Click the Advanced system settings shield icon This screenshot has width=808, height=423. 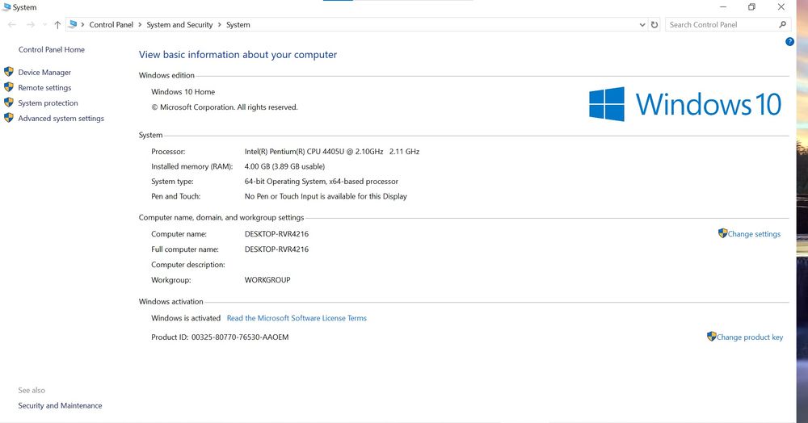tap(9, 118)
